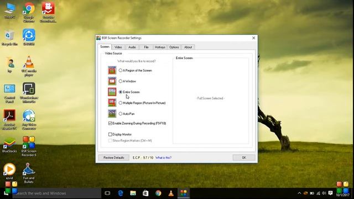Click the Show Region Markers checkbox
The width and height of the screenshot is (354, 199).
pyautogui.click(x=110, y=140)
